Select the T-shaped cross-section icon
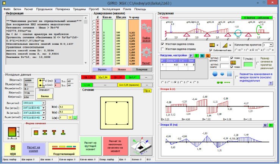This screenshot has width=280, height=164. click(x=54, y=132)
